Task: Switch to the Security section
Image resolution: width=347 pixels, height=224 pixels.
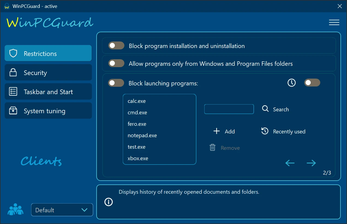Action: click(x=48, y=72)
